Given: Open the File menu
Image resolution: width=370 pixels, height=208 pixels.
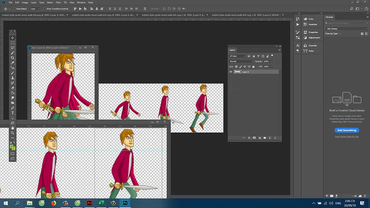Looking at the screenshot, I should coord(10,2).
